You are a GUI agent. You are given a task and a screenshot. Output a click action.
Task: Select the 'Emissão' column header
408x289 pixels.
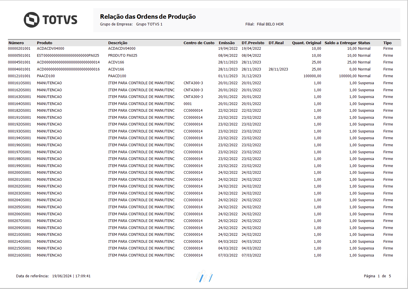pyautogui.click(x=227, y=43)
